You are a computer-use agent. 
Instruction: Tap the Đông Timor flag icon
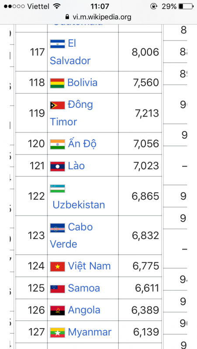(x=58, y=105)
